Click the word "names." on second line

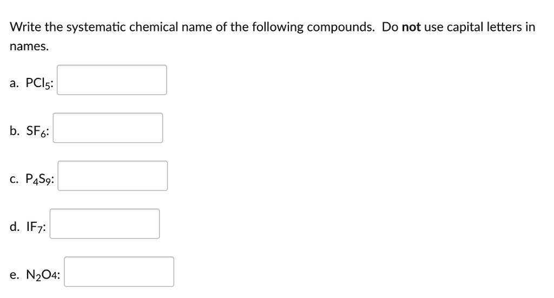coord(29,47)
